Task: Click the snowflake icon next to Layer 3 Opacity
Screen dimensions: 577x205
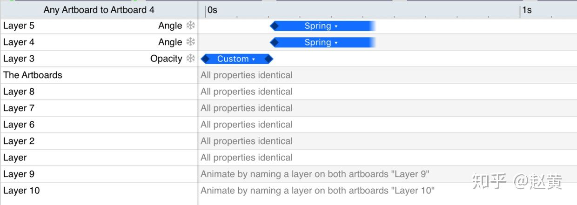Action: pyautogui.click(x=190, y=59)
